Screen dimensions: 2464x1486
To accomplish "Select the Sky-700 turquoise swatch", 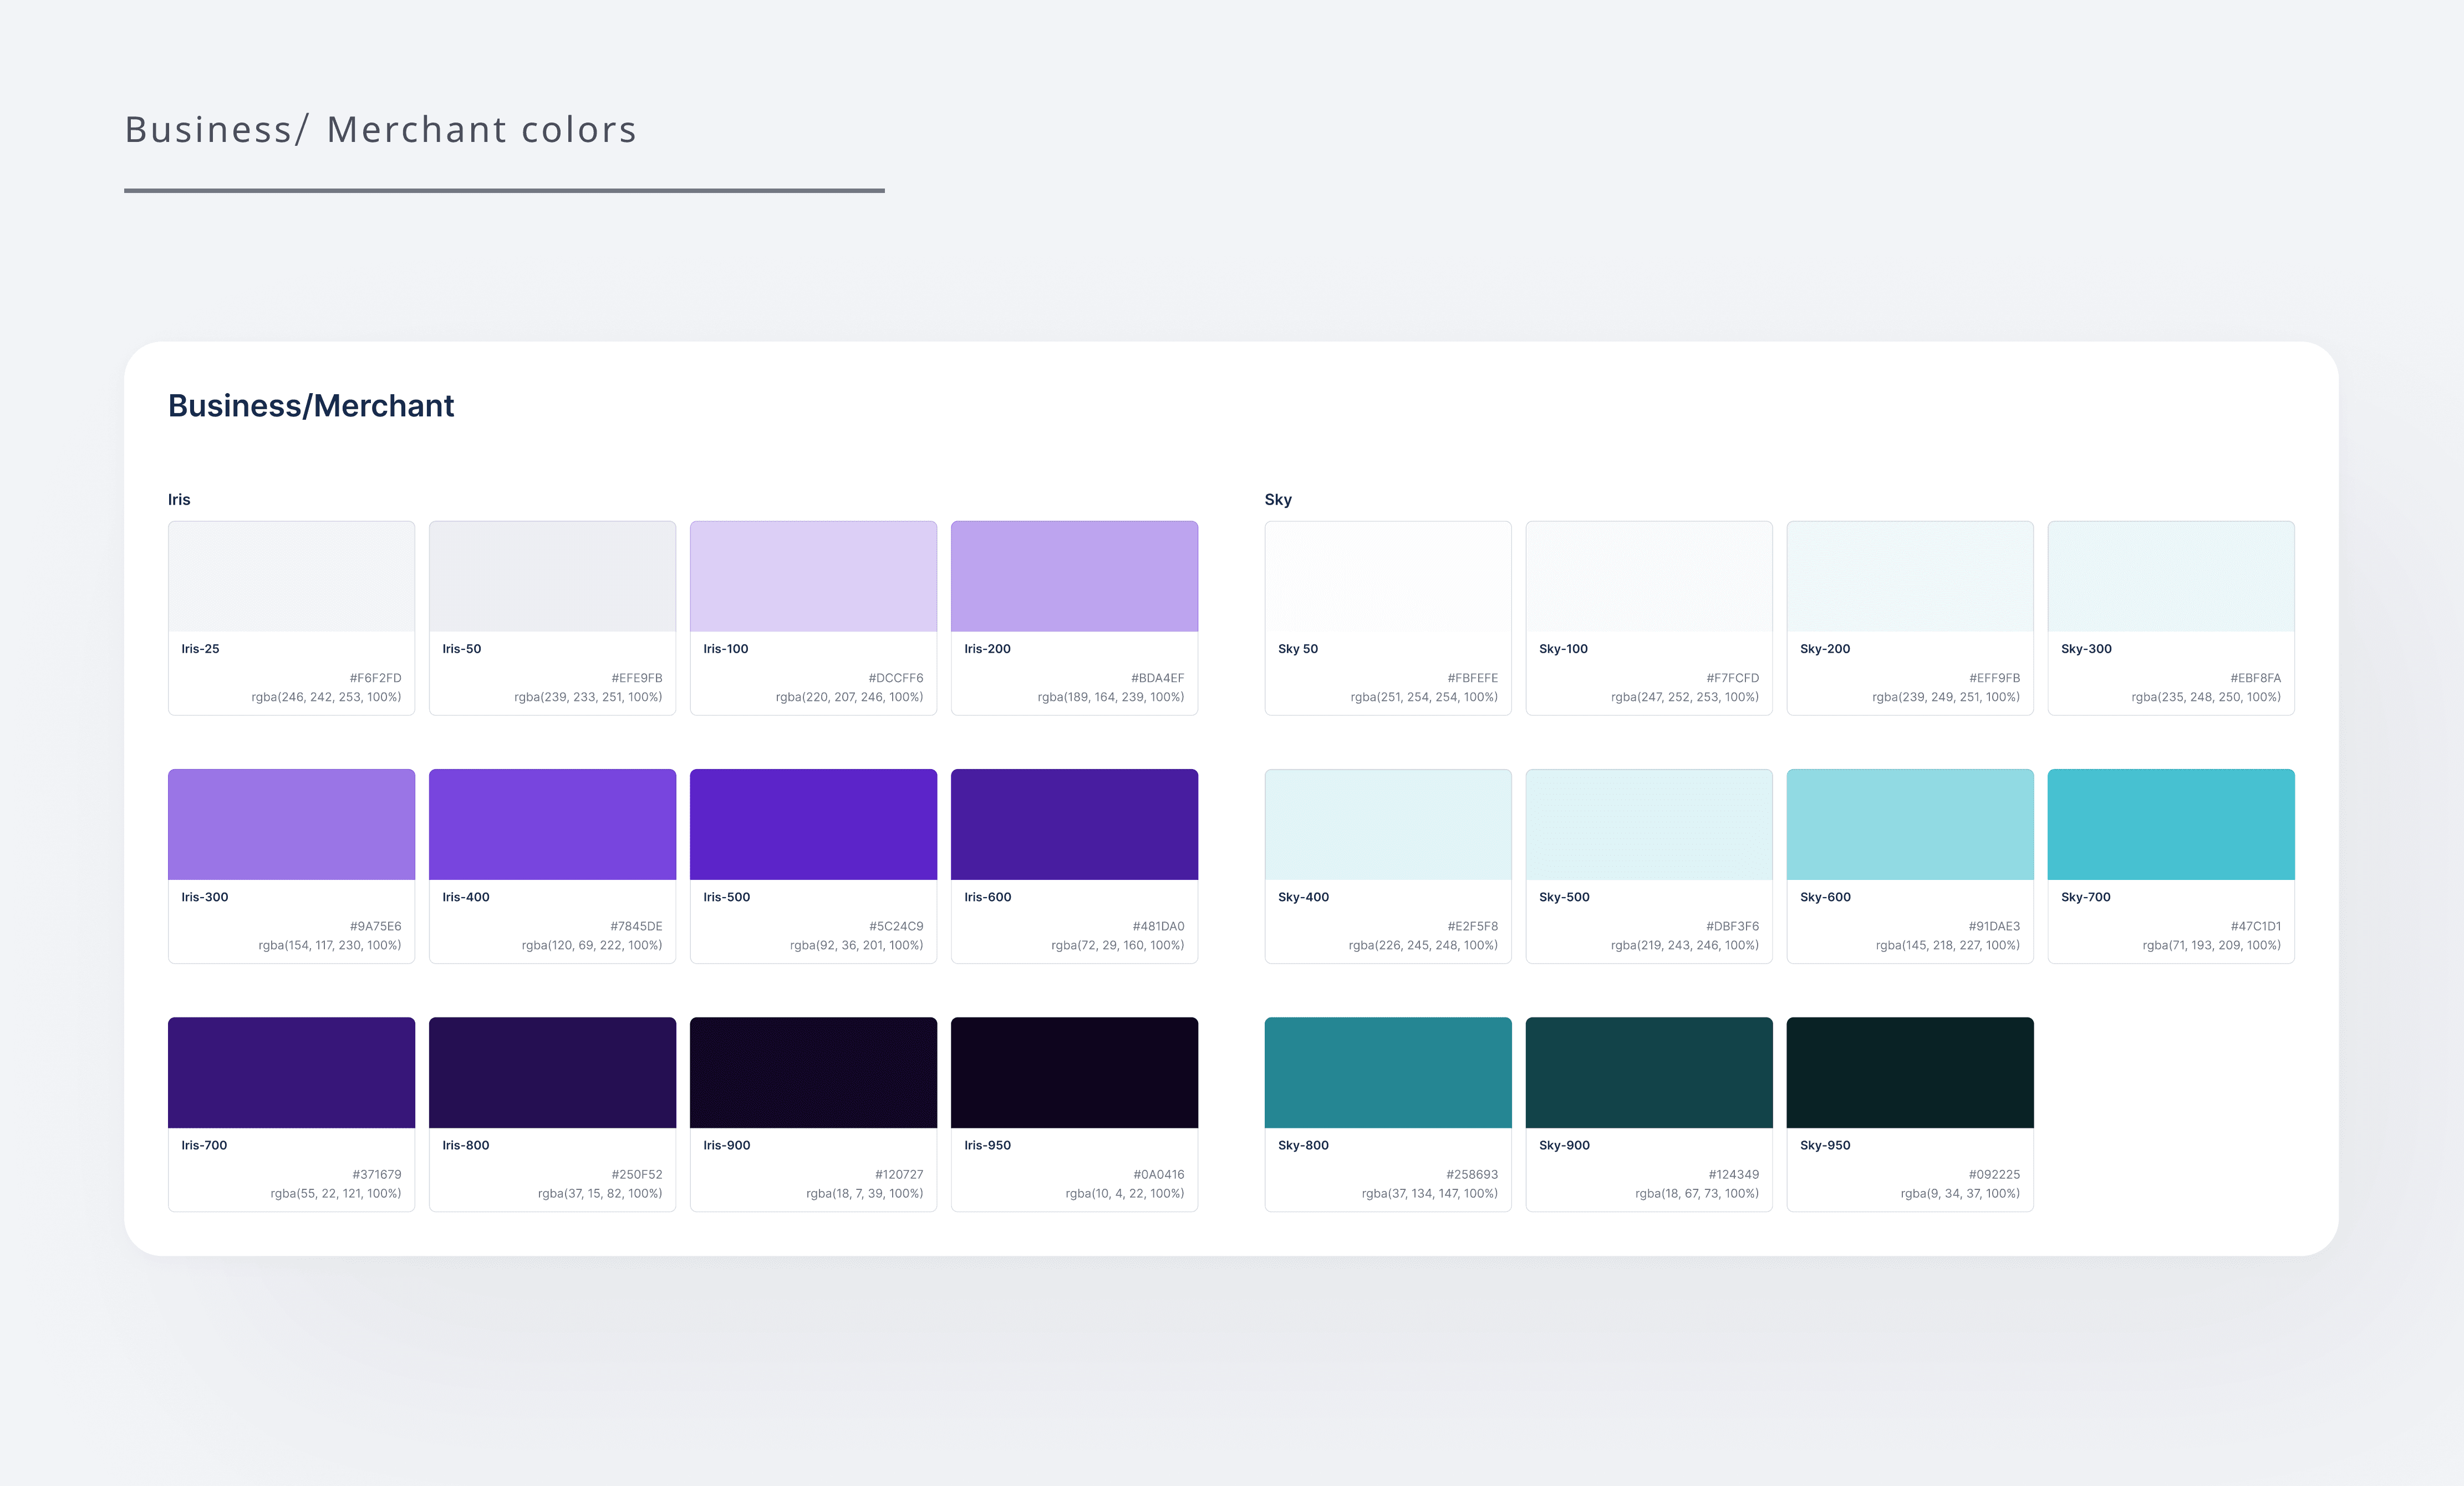I will [2170, 824].
